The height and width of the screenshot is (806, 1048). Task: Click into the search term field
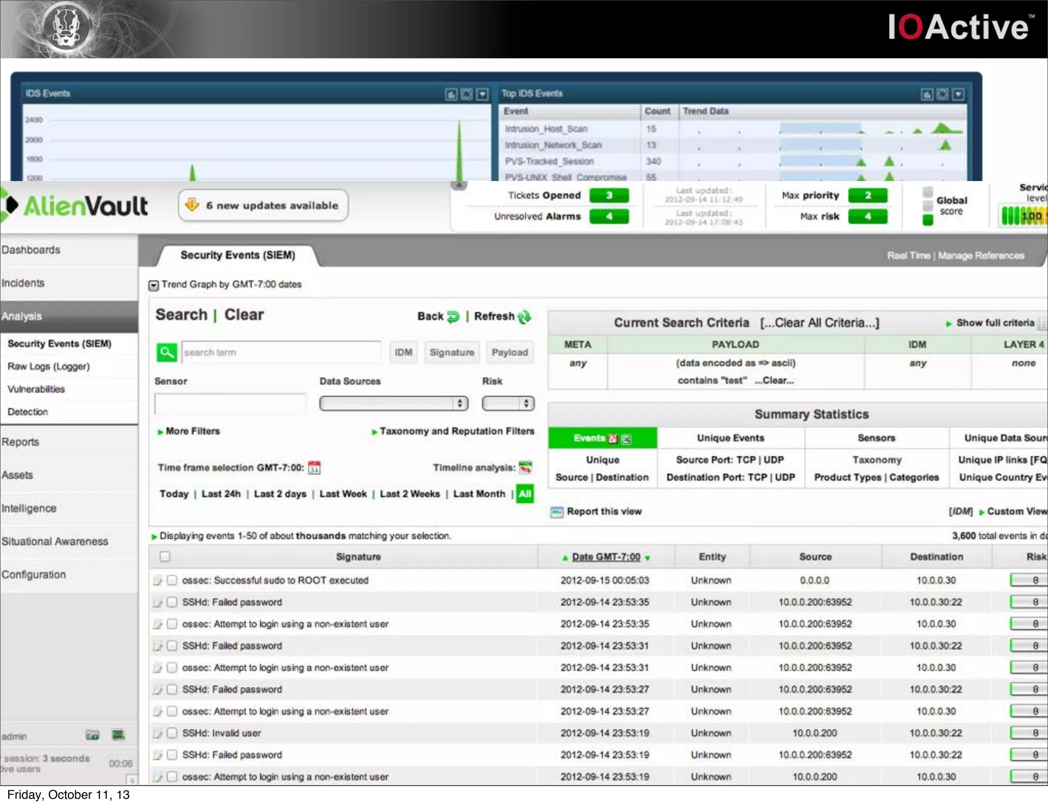click(280, 352)
